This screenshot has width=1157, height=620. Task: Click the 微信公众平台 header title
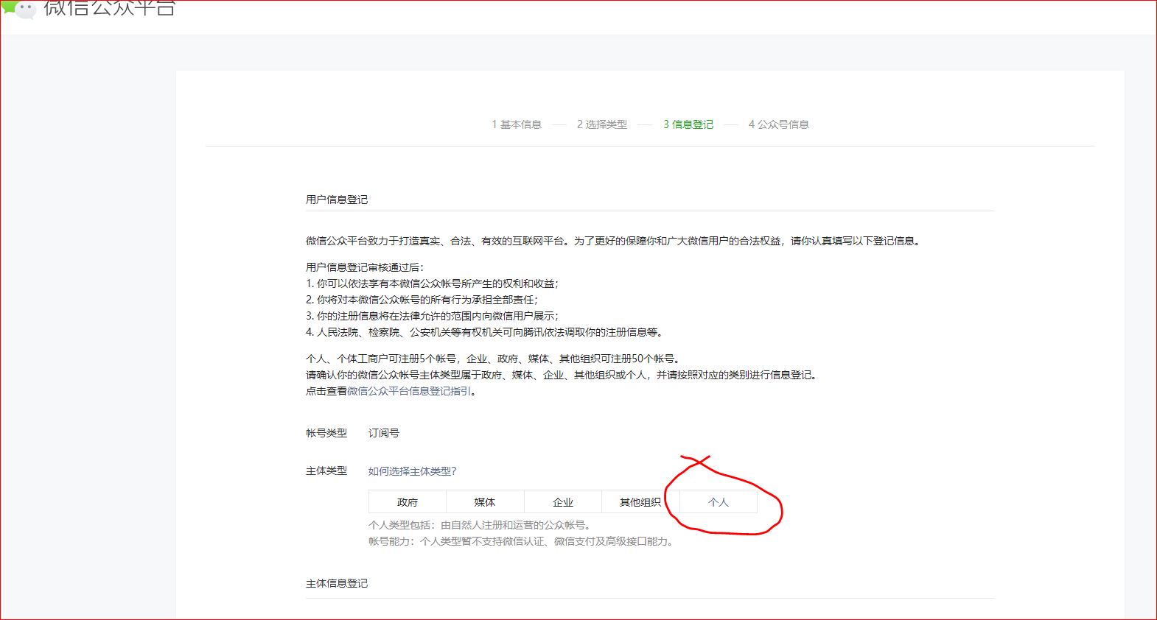point(110,8)
